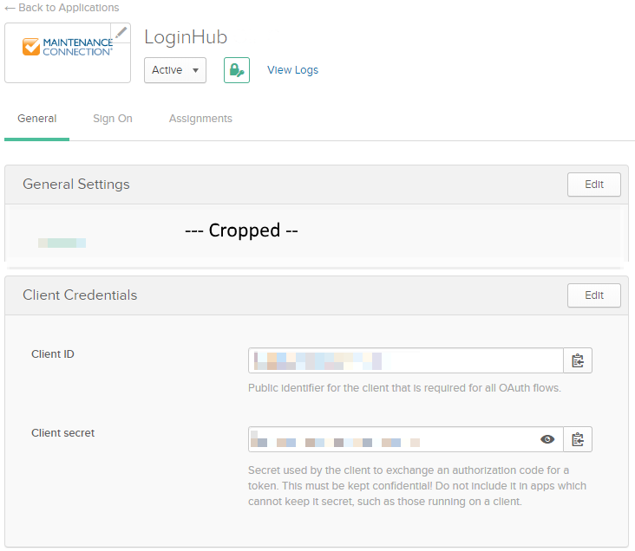The image size is (635, 551).
Task: Click the "Client secret" label
Action: click(62, 433)
